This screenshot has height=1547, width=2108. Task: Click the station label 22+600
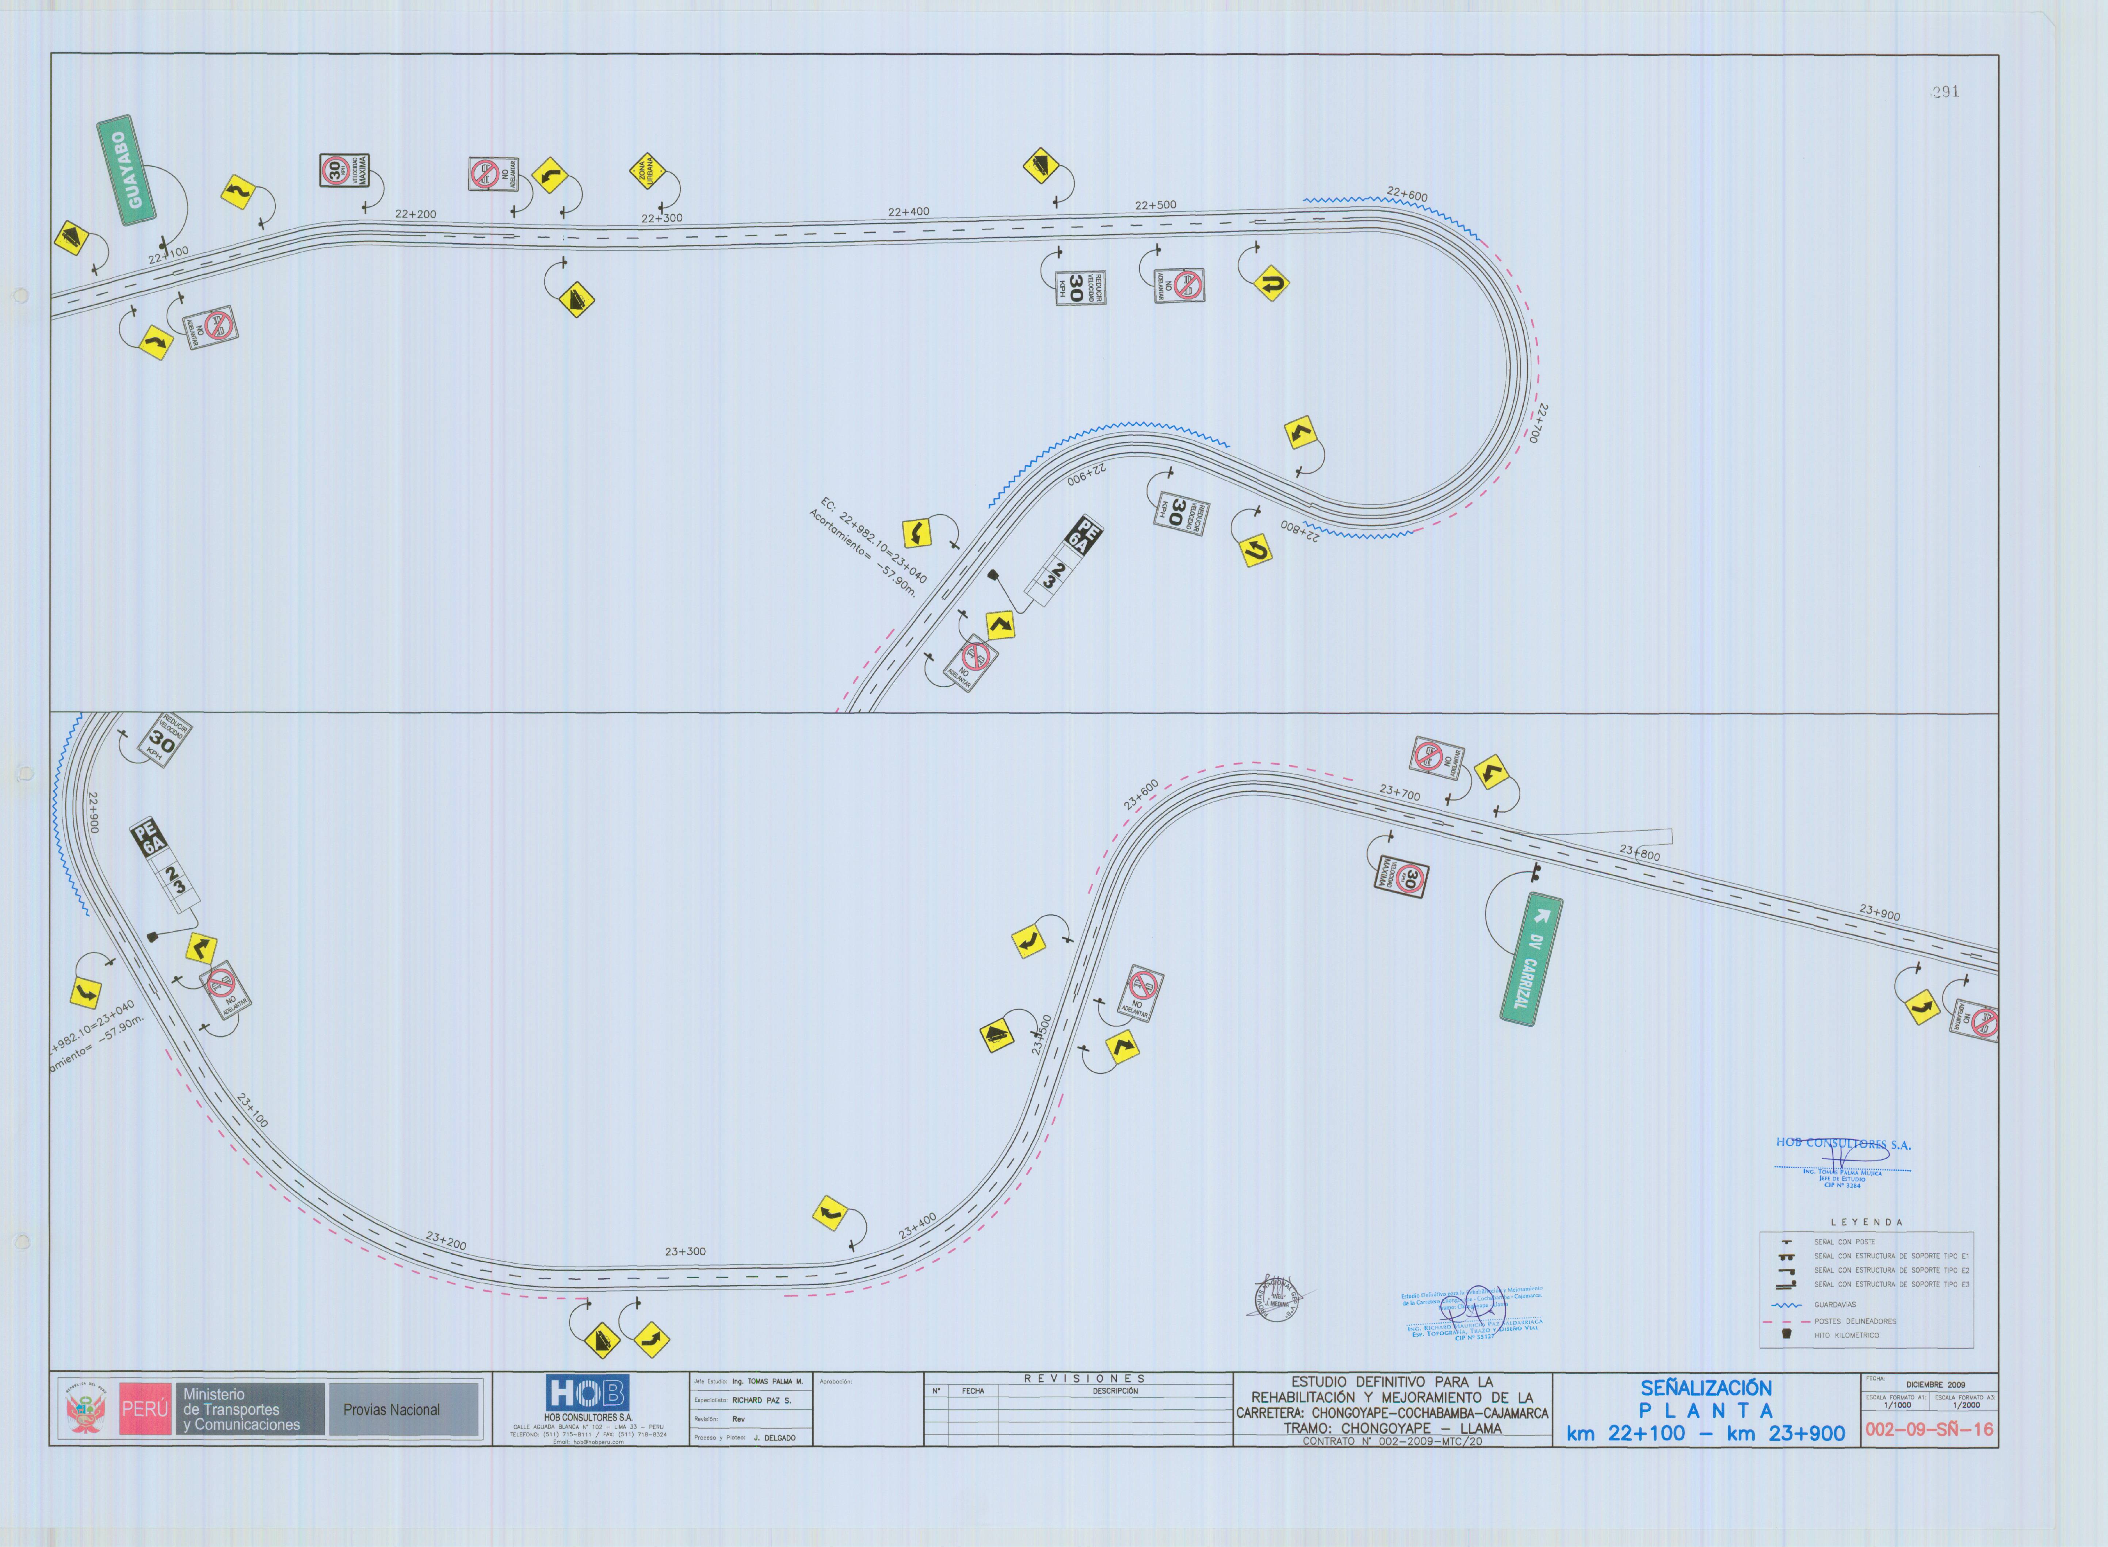[1408, 195]
